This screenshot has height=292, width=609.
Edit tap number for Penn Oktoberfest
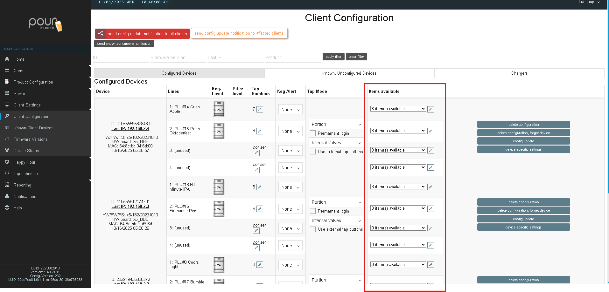(x=260, y=131)
